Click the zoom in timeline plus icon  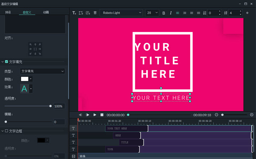252,115
